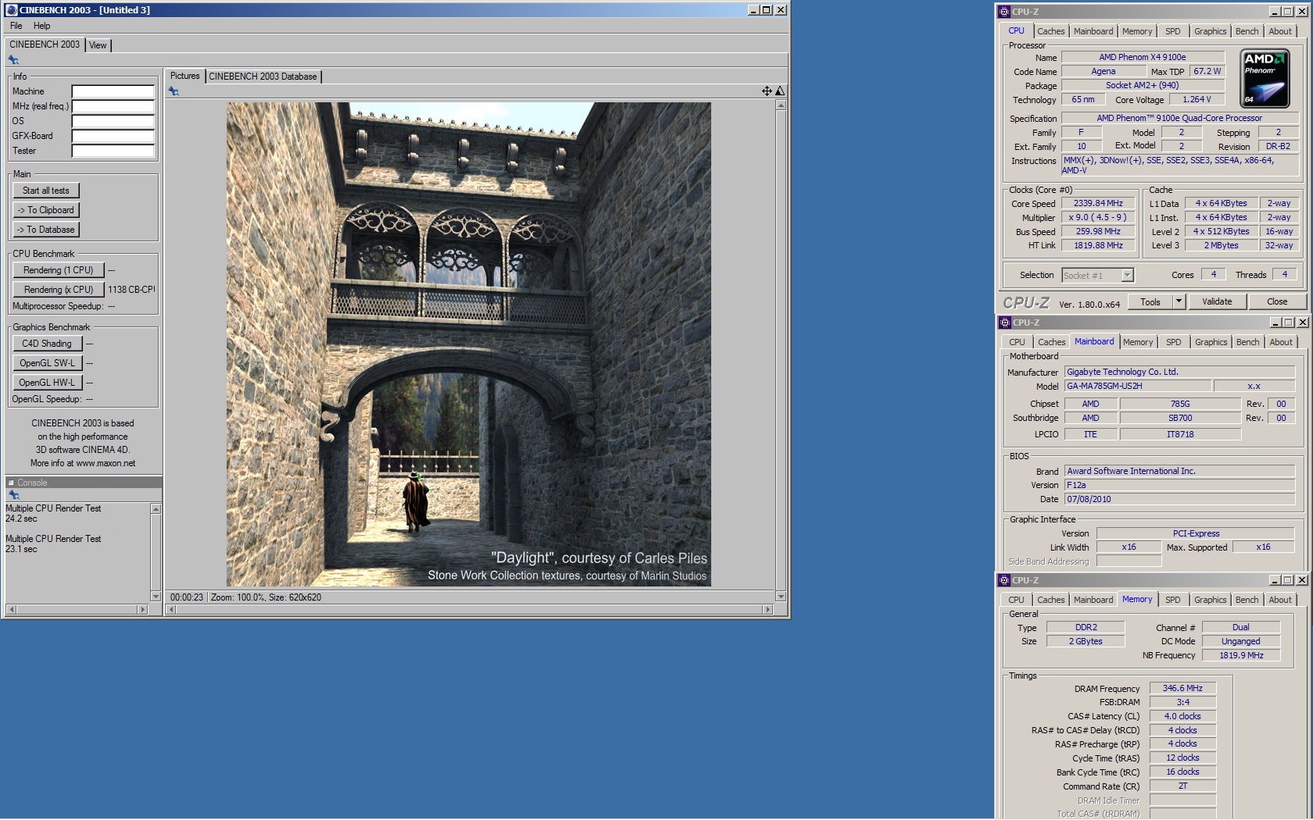Image resolution: width=1313 pixels, height=820 pixels.
Task: Click the picture viewer vertical scrollbar track
Action: pos(780,351)
